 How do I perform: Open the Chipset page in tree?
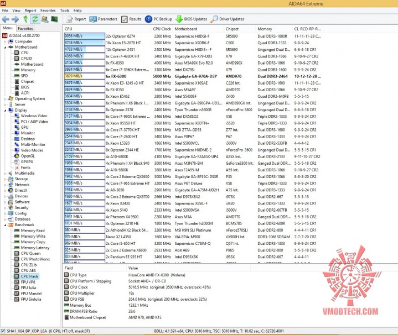pyautogui.click(x=27, y=82)
